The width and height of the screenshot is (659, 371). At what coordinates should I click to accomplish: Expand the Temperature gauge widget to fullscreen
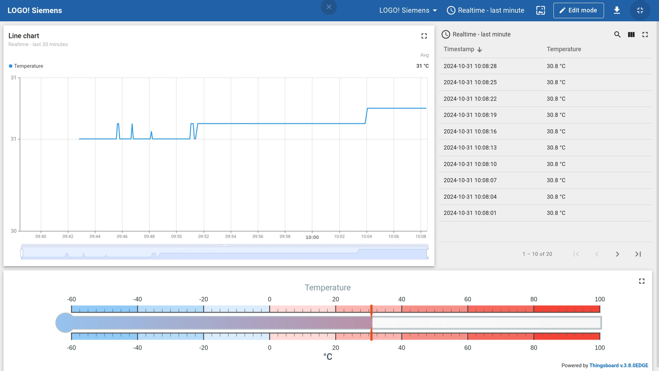point(641,281)
